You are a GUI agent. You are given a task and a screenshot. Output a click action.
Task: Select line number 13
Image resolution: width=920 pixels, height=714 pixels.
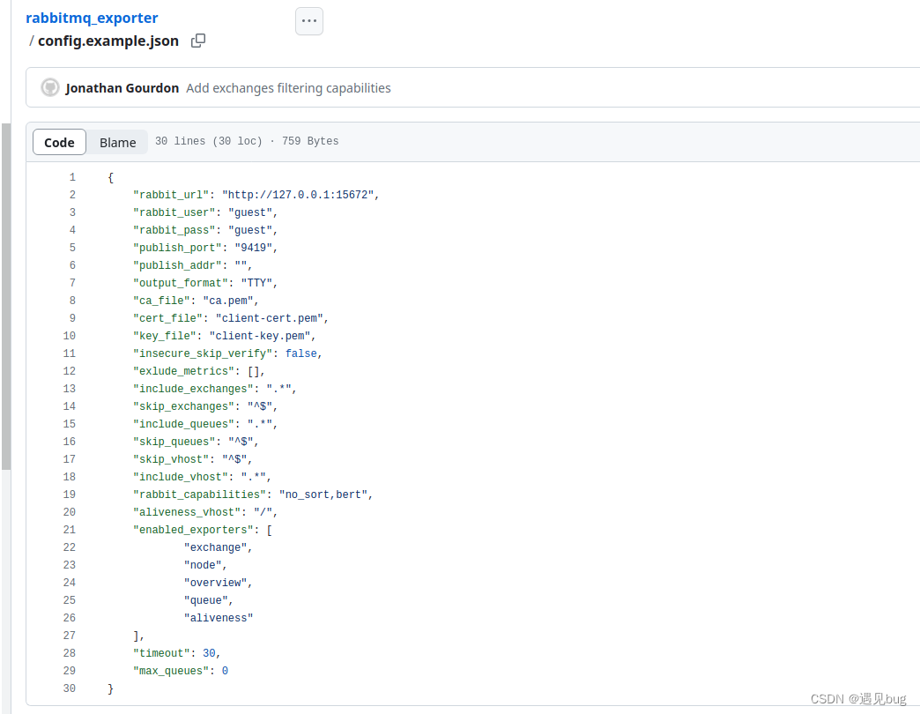click(70, 389)
